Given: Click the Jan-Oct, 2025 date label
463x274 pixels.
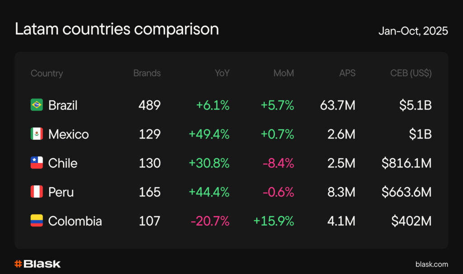Looking at the screenshot, I should [x=413, y=31].
